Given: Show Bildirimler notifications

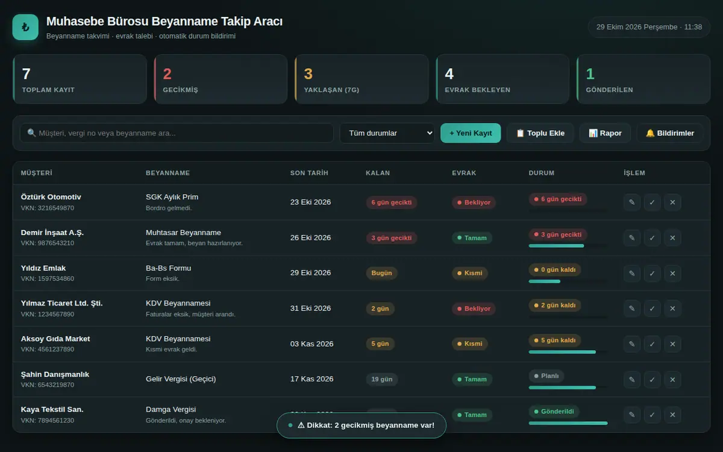Looking at the screenshot, I should [x=670, y=133].
